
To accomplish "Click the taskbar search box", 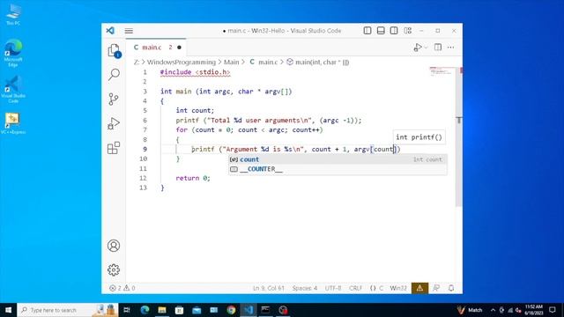I will pos(67,310).
